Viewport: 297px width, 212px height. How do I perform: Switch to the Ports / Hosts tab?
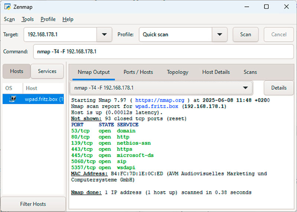tap(138, 72)
